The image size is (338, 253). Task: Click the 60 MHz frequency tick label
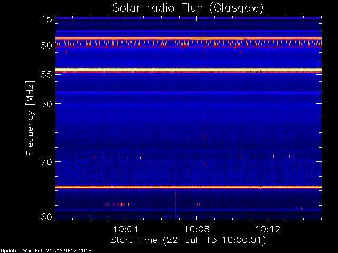46,103
